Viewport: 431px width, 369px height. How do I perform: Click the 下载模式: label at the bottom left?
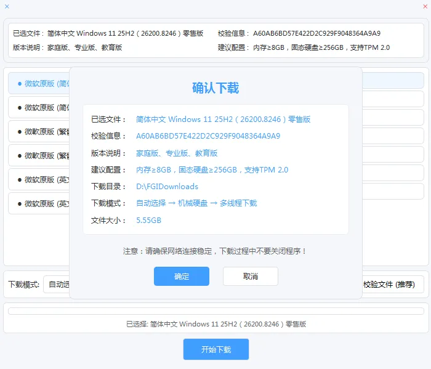pyautogui.click(x=24, y=285)
